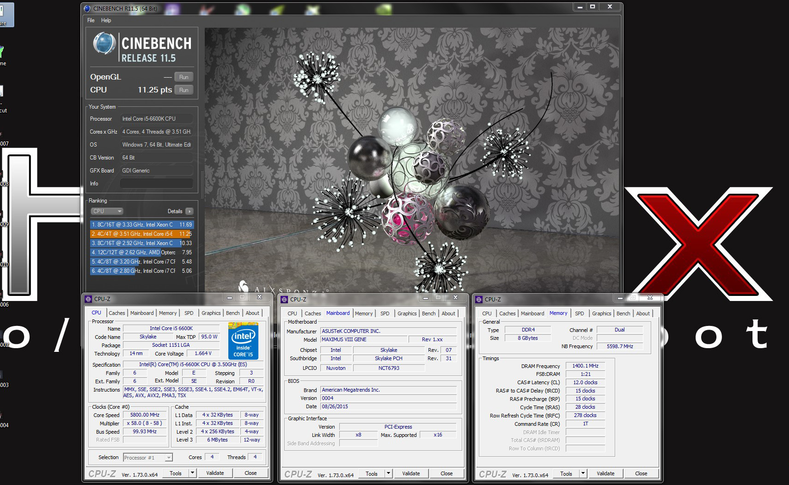789x485 pixels.
Task: Click the rendered Cinebench scene image
Action: click(412, 160)
